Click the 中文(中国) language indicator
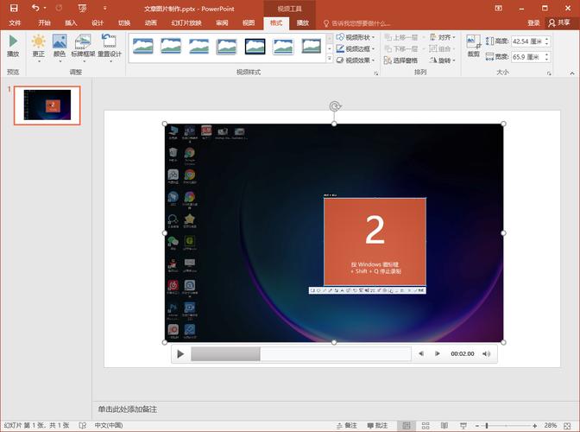The width and height of the screenshot is (580, 432). pos(109,425)
